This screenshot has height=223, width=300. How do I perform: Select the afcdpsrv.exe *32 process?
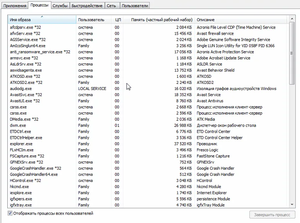pos(148,27)
